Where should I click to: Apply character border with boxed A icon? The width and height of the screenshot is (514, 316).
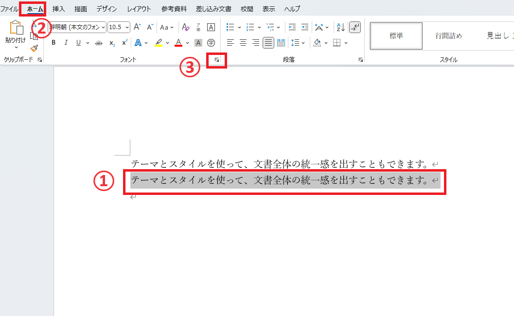point(211,27)
